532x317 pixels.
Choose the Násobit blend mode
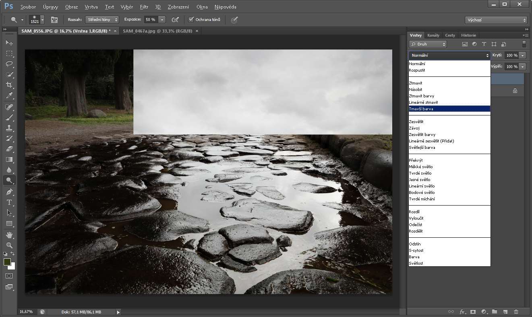(x=416, y=89)
